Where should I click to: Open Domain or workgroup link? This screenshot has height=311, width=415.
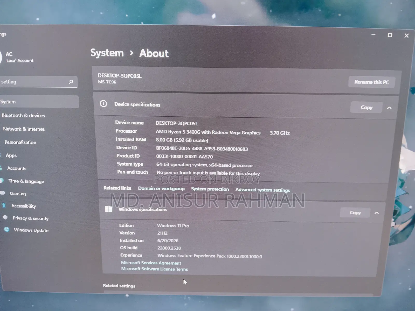[161, 188]
